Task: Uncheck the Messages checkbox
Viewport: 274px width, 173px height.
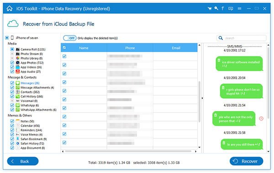Action: click(12, 83)
